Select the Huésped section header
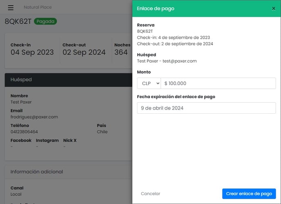The image size is (281, 204). 68,80
